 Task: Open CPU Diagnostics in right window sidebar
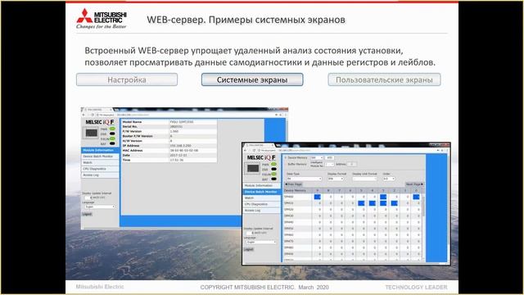[262, 204]
